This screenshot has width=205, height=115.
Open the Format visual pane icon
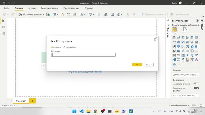[185, 29]
